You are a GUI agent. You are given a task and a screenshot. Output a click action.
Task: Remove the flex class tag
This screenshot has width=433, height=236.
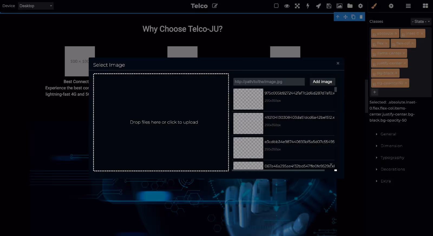386,43
